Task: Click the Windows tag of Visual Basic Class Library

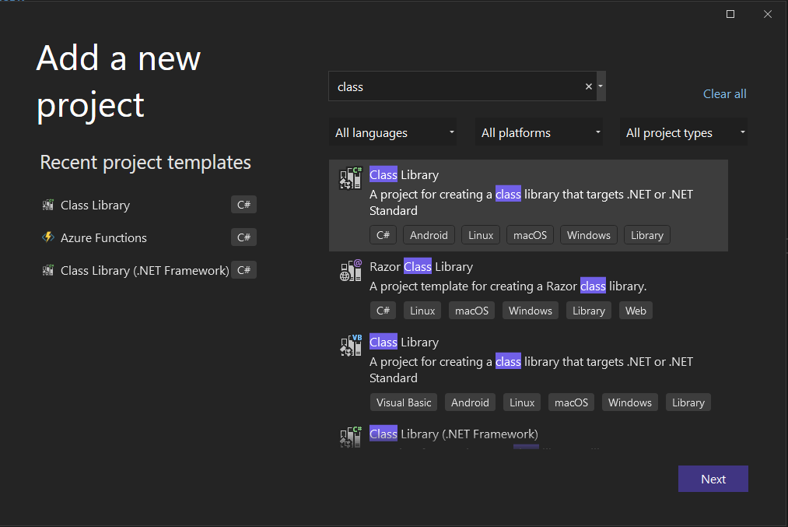Action: pyautogui.click(x=629, y=402)
